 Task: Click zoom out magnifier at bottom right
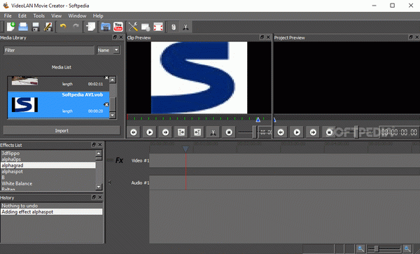[360, 249]
